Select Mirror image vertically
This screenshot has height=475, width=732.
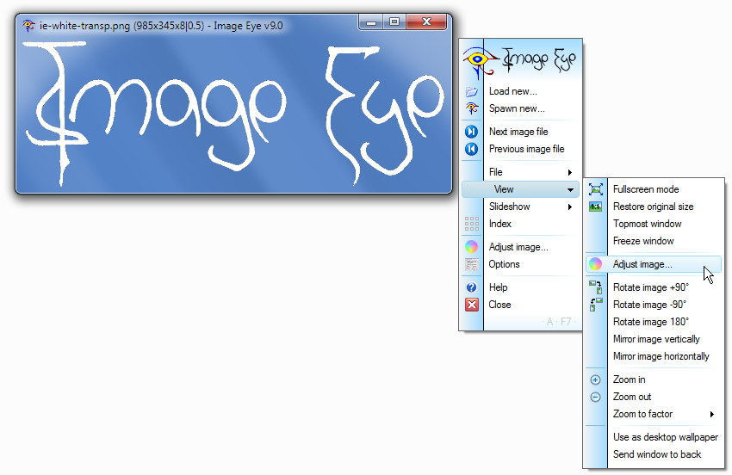pyautogui.click(x=656, y=339)
